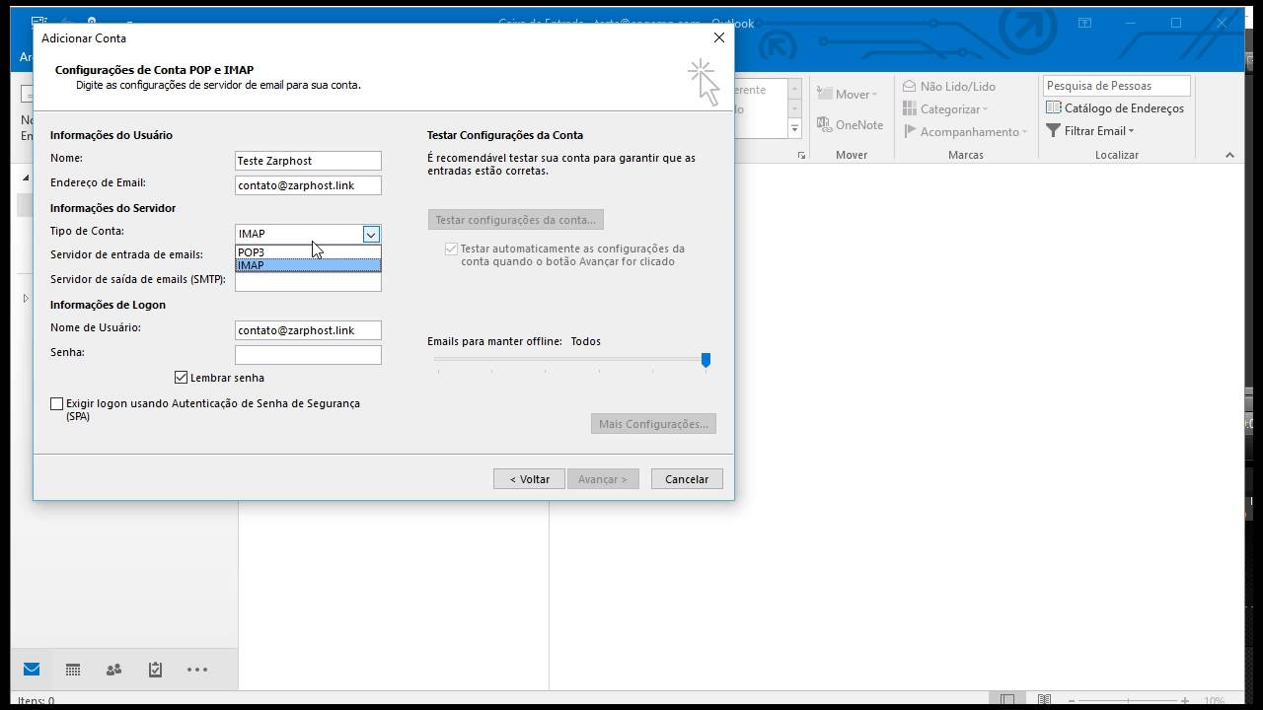This screenshot has height=710, width=1263.
Task: Click inside the Senha password field
Action: [307, 352]
